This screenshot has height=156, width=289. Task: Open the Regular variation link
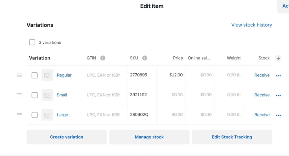[64, 75]
